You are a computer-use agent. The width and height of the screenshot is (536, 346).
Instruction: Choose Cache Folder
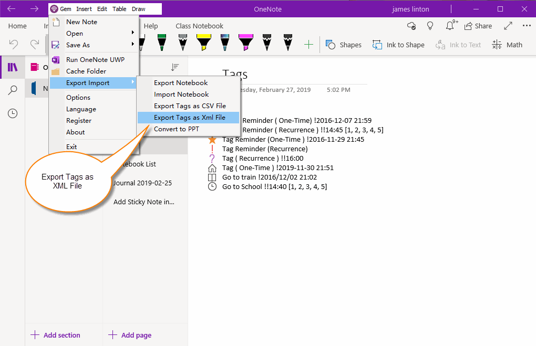[94, 71]
